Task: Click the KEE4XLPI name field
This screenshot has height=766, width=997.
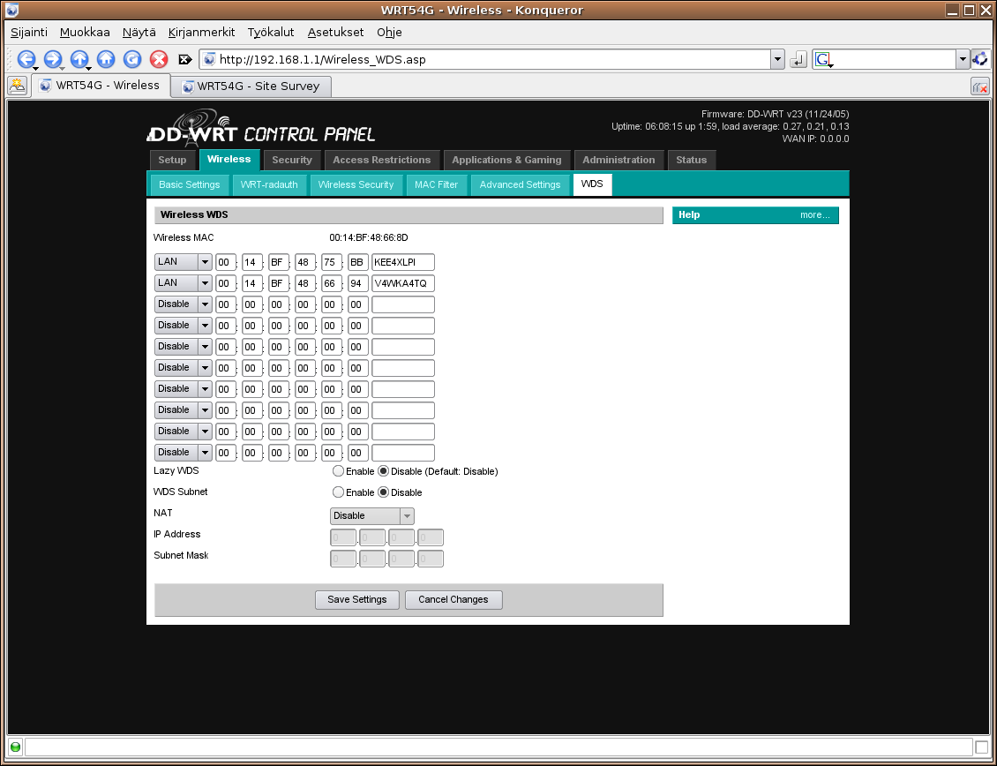Action: (403, 262)
